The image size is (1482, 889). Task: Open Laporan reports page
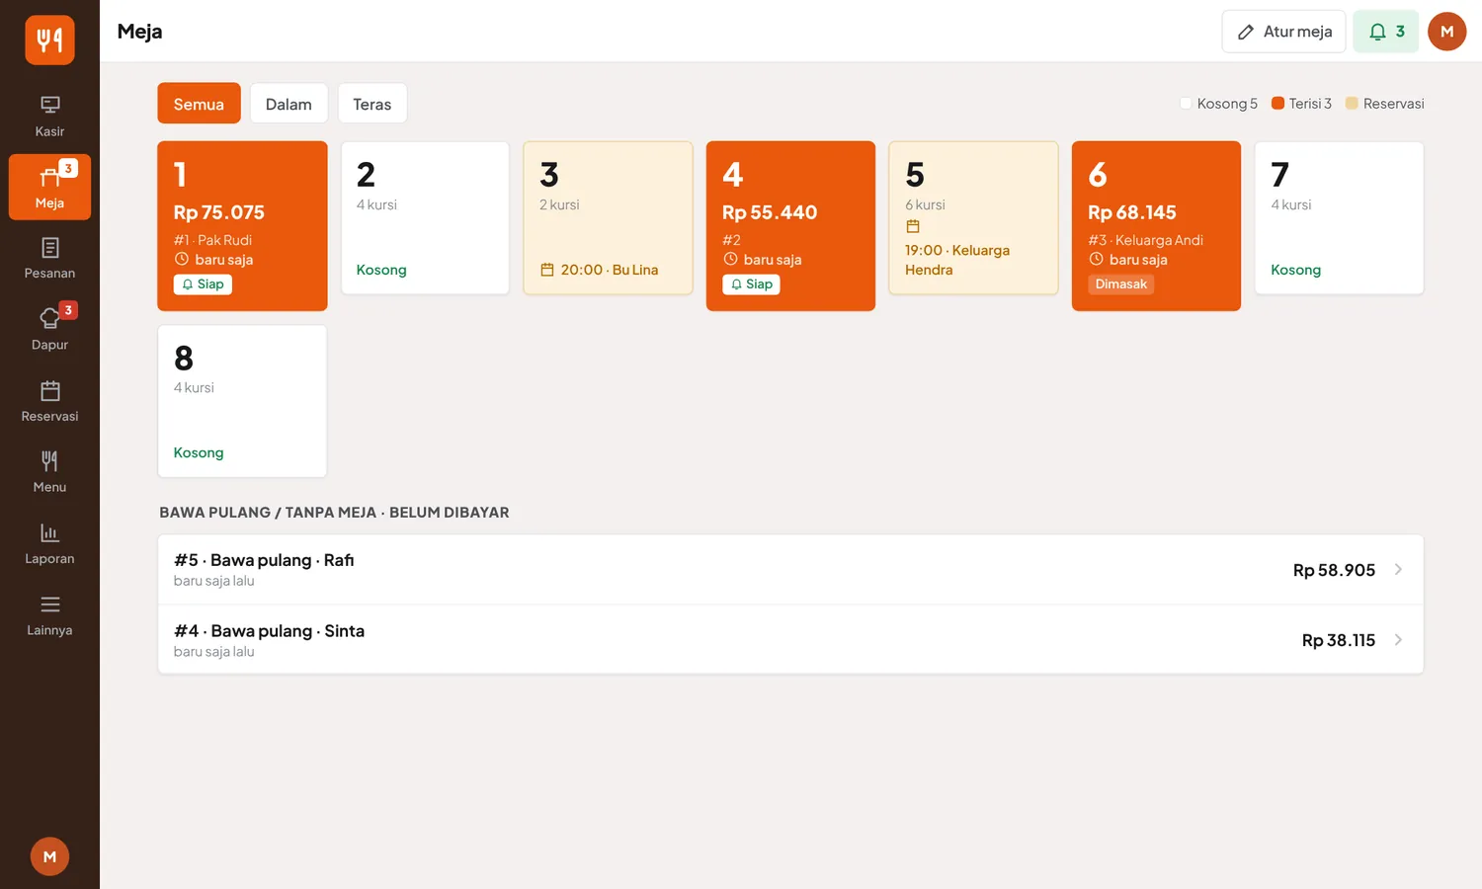coord(49,542)
